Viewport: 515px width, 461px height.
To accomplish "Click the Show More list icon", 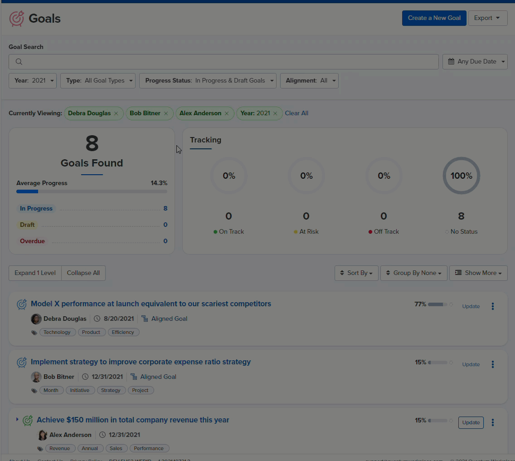I will click(458, 273).
